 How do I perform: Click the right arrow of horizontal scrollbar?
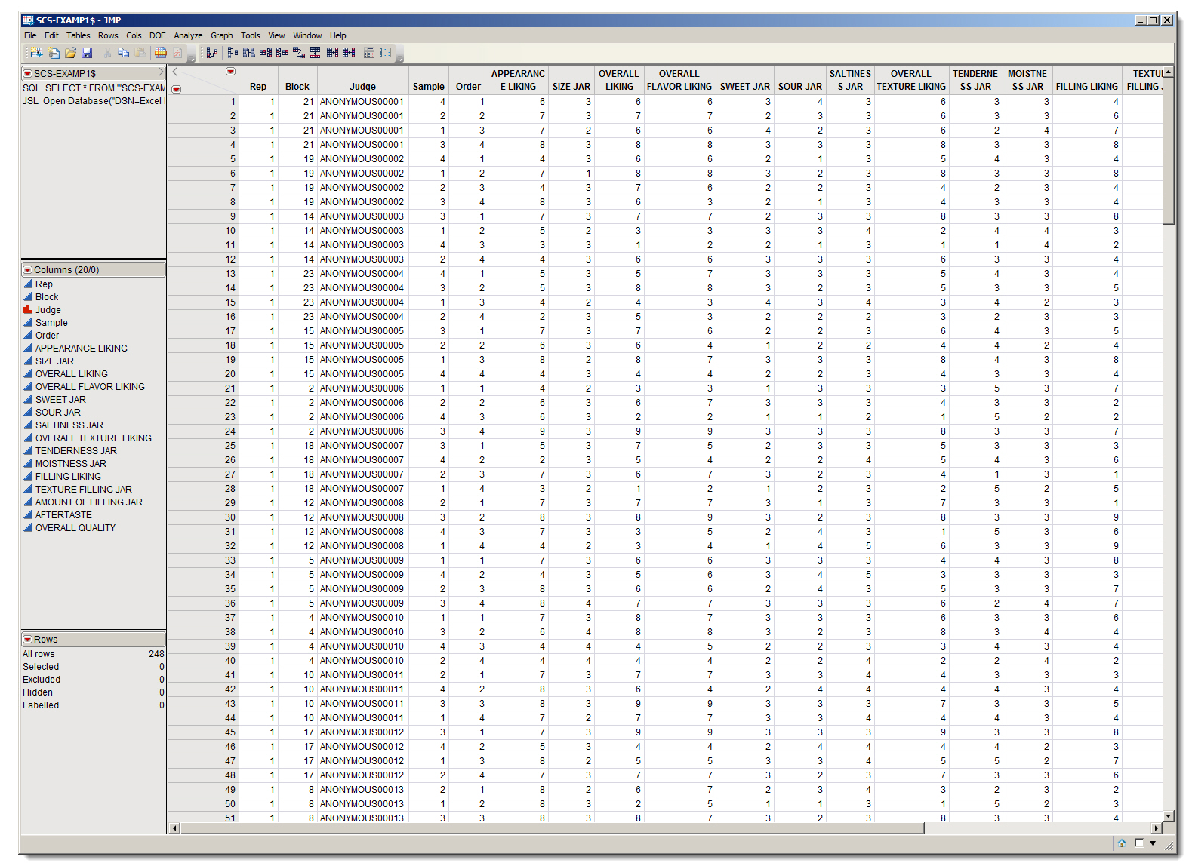tap(1156, 828)
